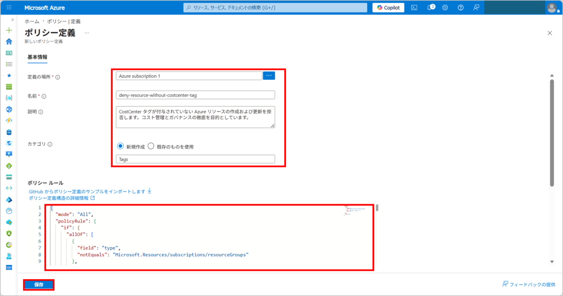
Task: Open Function App lightning bolt icon
Action: (9, 120)
